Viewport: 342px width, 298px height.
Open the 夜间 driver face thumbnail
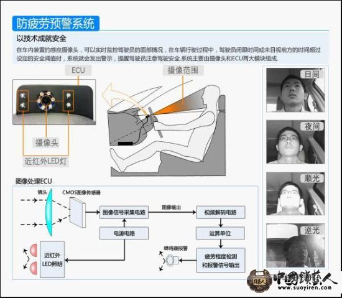(x=295, y=142)
